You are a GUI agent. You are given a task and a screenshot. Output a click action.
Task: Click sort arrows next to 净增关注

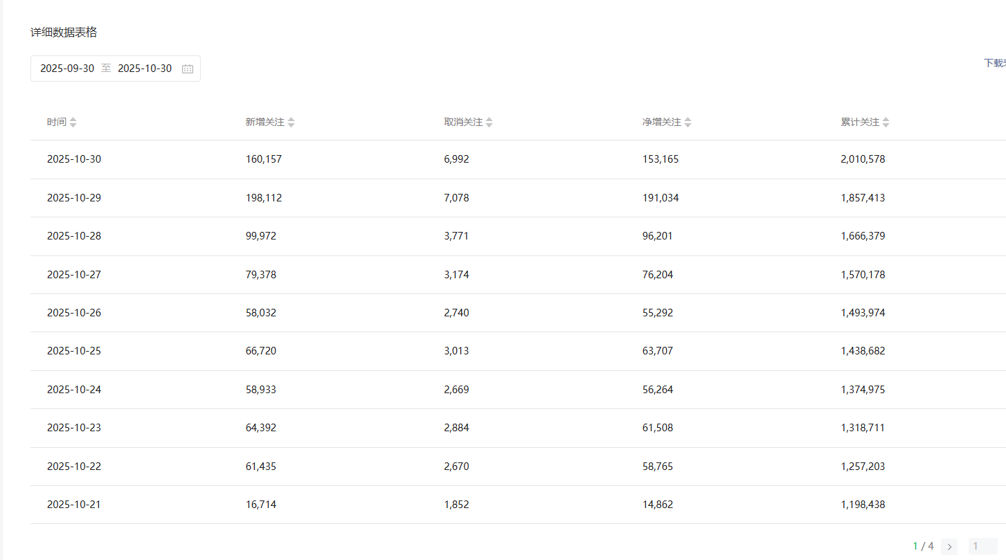pos(688,123)
